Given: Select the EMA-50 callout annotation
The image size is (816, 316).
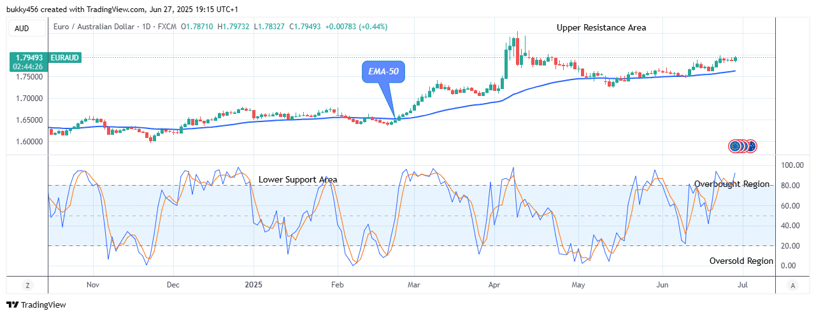Looking at the screenshot, I should tap(383, 72).
